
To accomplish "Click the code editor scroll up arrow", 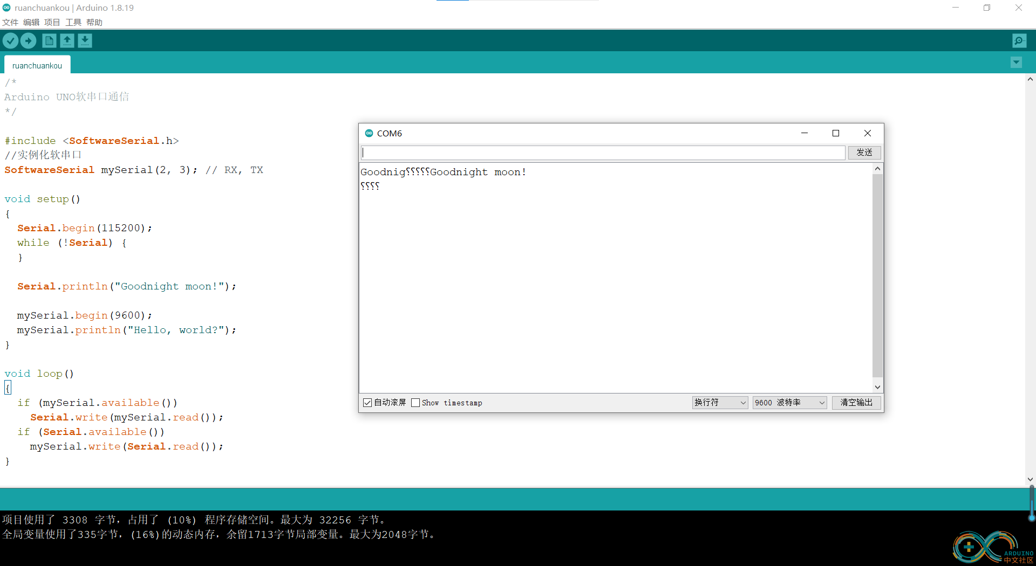I will 1030,79.
